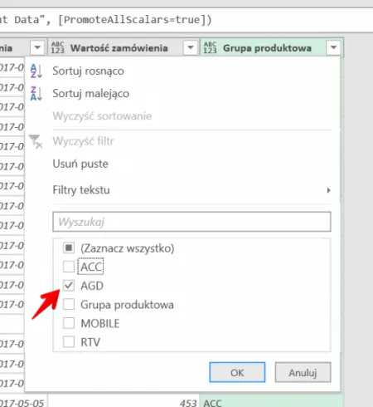Choose Usuń puste from the menu
Image resolution: width=373 pixels, height=407 pixels.
pyautogui.click(x=80, y=164)
